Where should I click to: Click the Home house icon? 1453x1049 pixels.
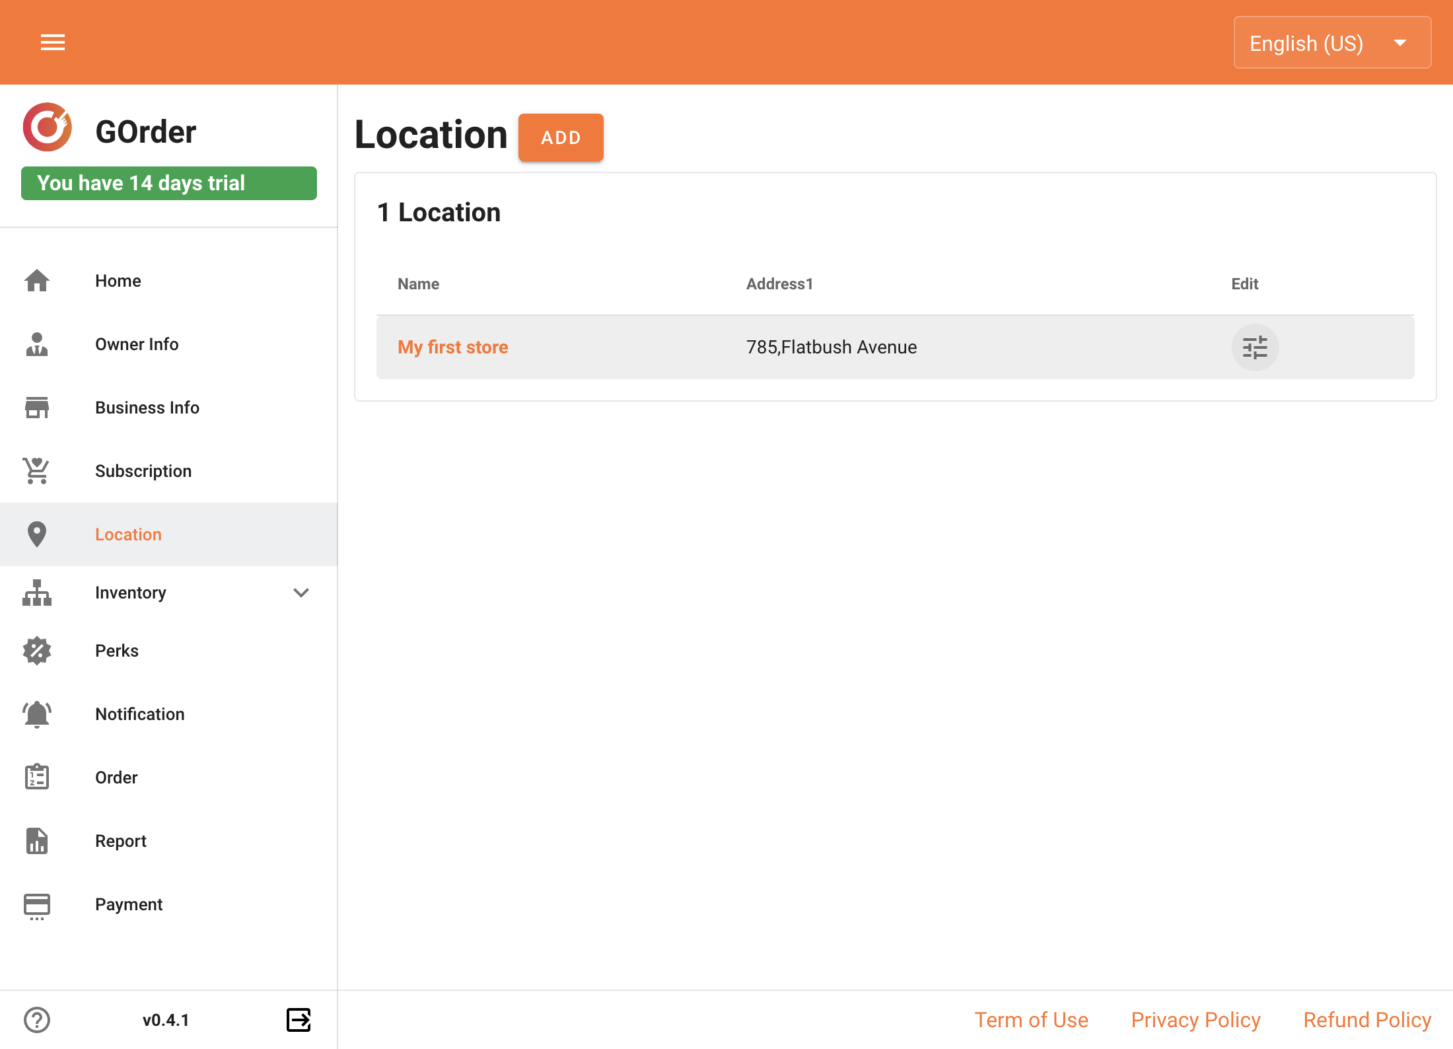[37, 281]
